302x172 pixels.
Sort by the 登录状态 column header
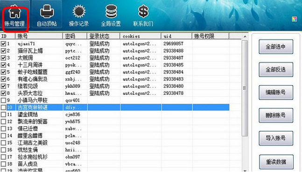click(x=104, y=36)
